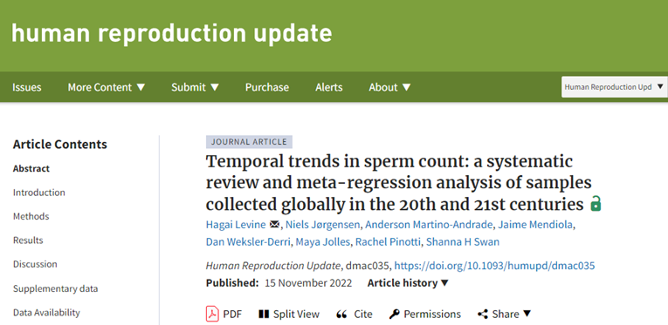Click the human reproduction update journal title
This screenshot has width=668, height=325.
(172, 33)
